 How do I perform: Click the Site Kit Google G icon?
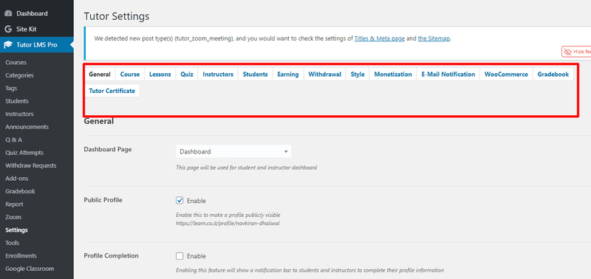tap(8, 29)
